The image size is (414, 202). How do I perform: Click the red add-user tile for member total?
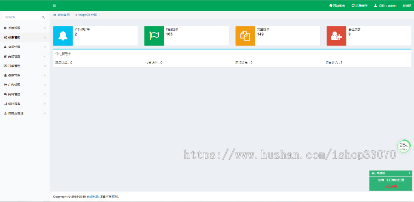[336, 36]
